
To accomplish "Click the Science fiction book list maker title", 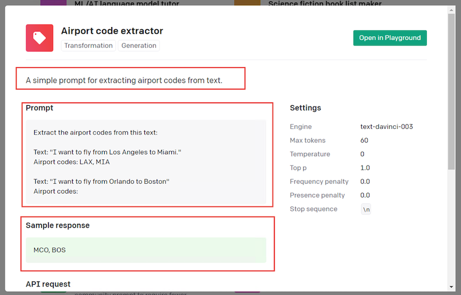I will (x=324, y=4).
